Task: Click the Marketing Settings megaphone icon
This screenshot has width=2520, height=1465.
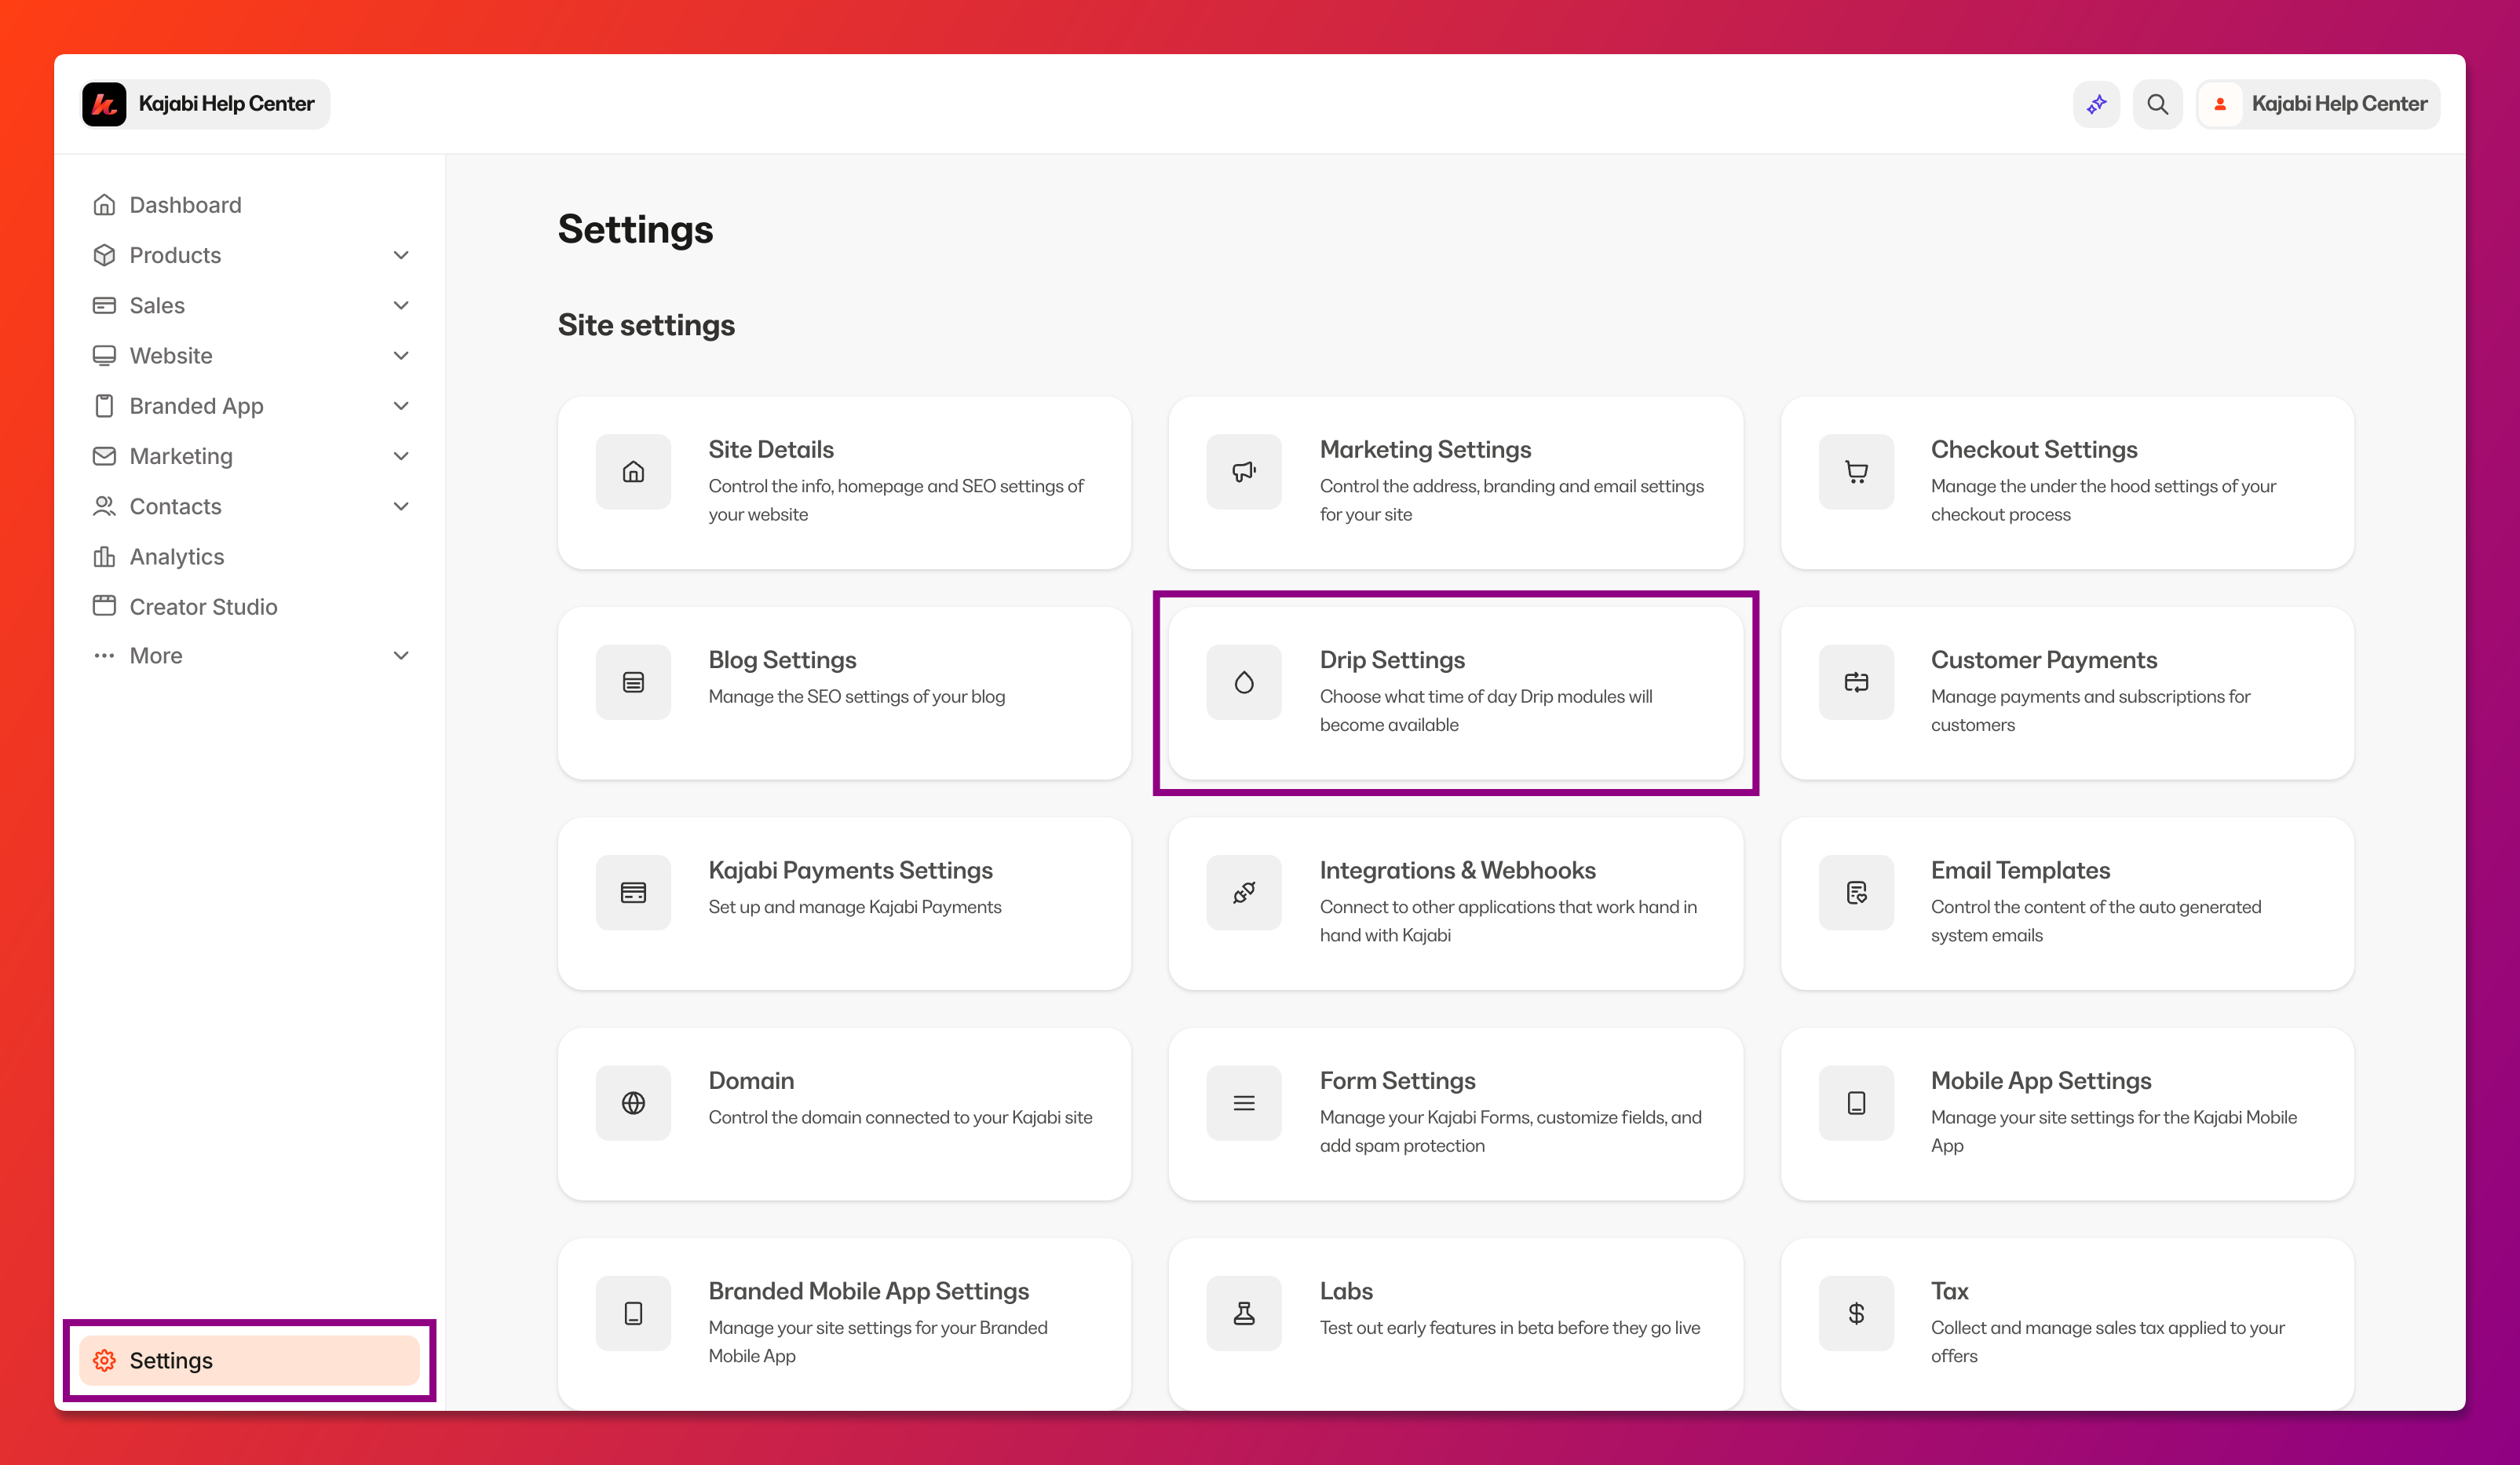Action: (x=1244, y=472)
